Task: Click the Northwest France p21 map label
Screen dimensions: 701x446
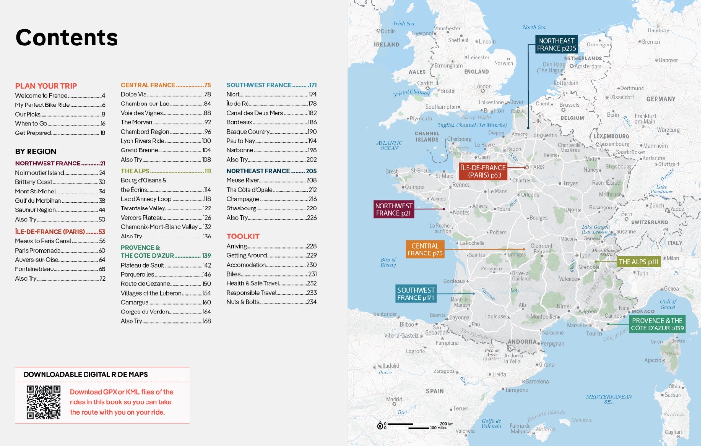Action: point(394,209)
